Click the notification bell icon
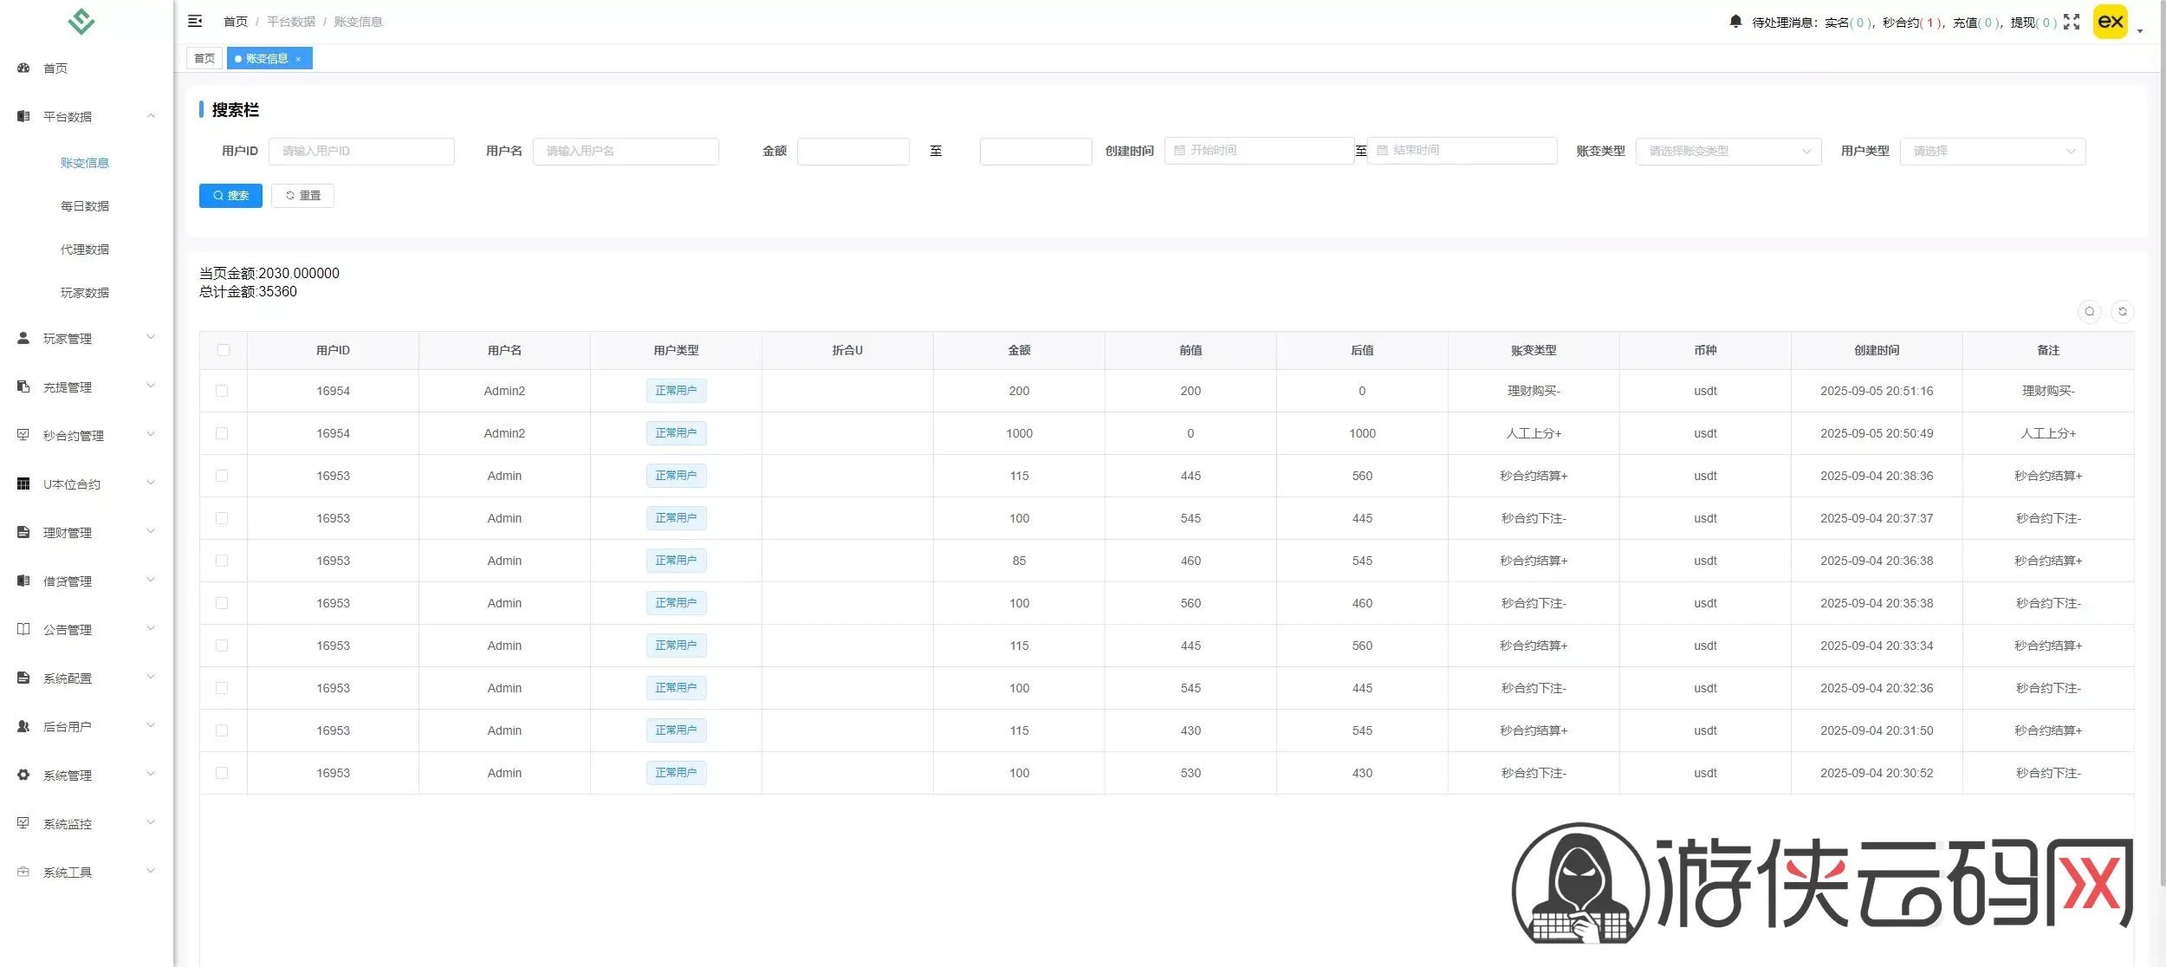 pos(1735,22)
